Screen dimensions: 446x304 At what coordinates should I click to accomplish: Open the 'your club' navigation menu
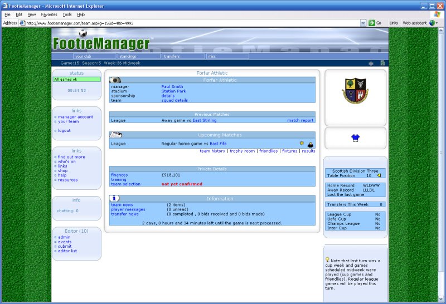[94, 56]
